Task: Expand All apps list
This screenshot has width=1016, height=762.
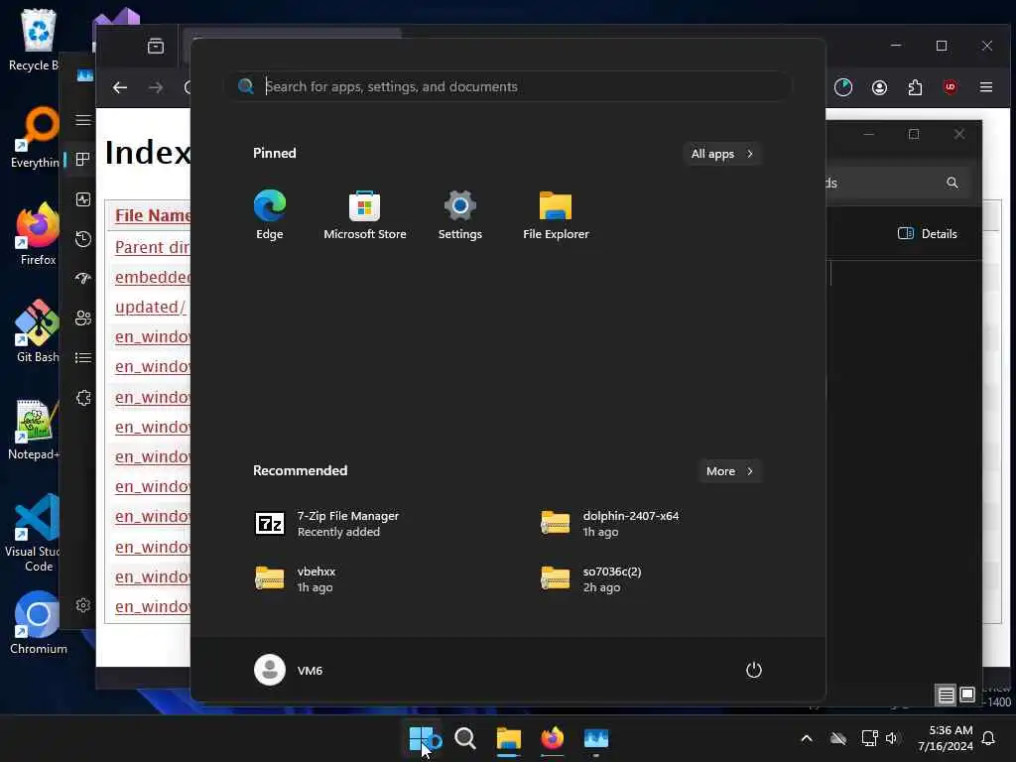Action: point(722,154)
